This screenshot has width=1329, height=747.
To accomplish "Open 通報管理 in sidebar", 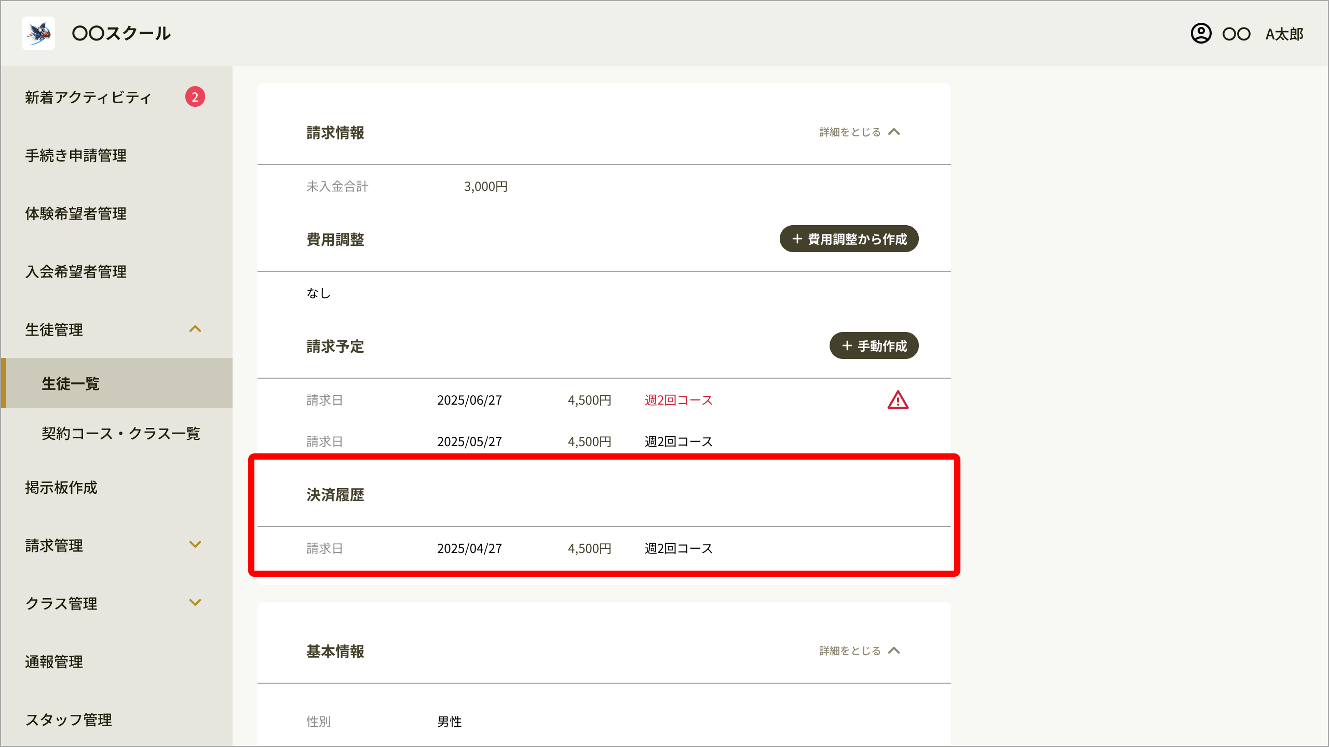I will tap(54, 662).
